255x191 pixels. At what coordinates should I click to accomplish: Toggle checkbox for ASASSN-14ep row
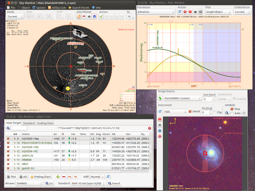tap(8, 139)
